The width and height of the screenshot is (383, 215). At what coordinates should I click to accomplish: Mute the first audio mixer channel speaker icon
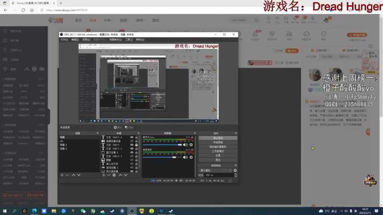point(185,145)
